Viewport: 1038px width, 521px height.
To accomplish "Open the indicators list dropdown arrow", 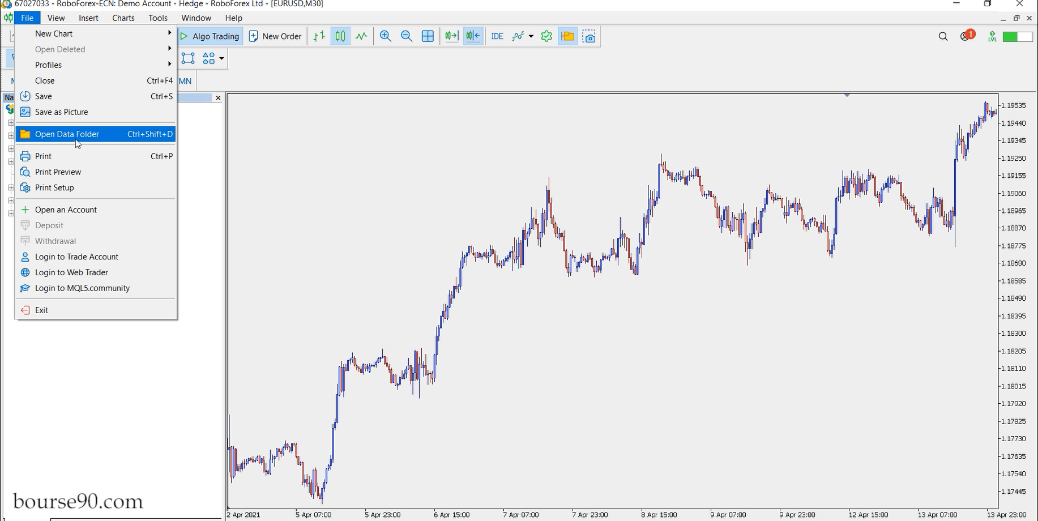I will coord(531,36).
